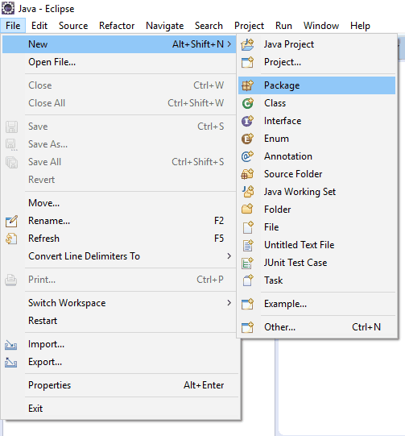Click the JUnit Test Case icon
Viewport: 405px width, 436px height.
click(x=247, y=263)
